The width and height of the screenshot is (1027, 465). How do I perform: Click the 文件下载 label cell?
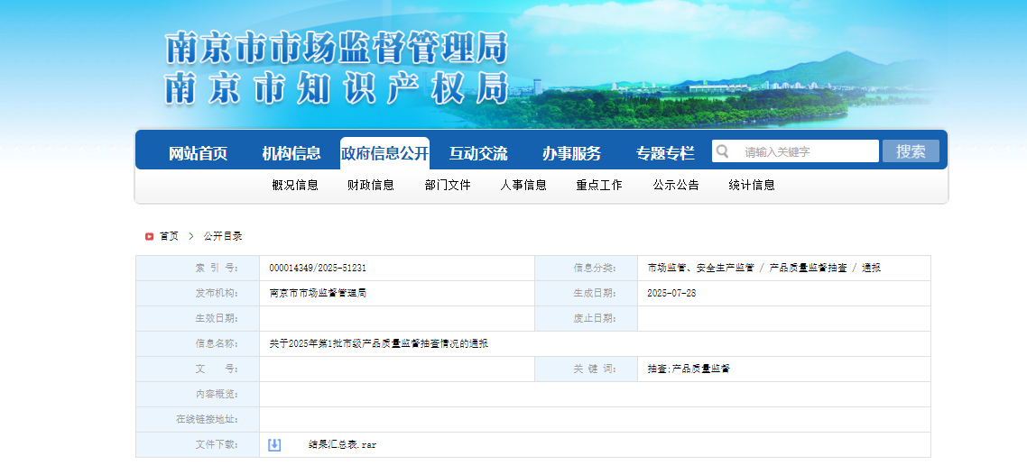click(198, 445)
